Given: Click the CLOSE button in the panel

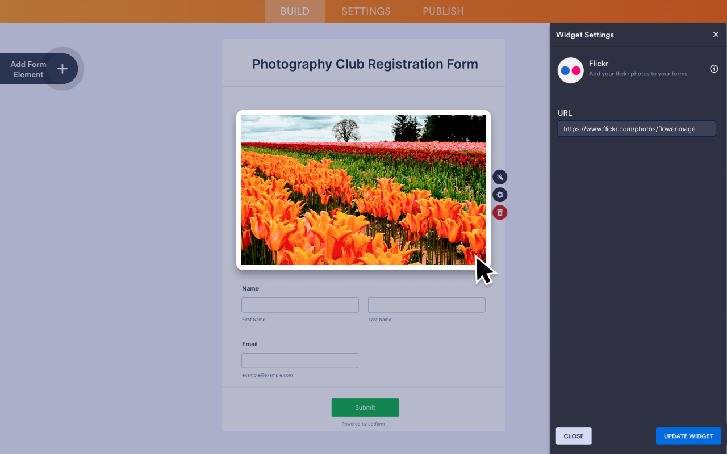Looking at the screenshot, I should click(573, 436).
